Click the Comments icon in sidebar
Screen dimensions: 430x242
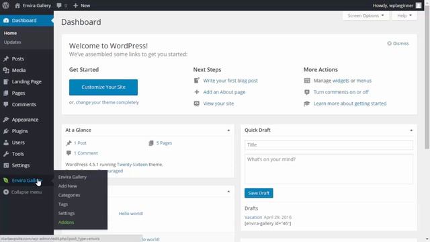coord(6,105)
